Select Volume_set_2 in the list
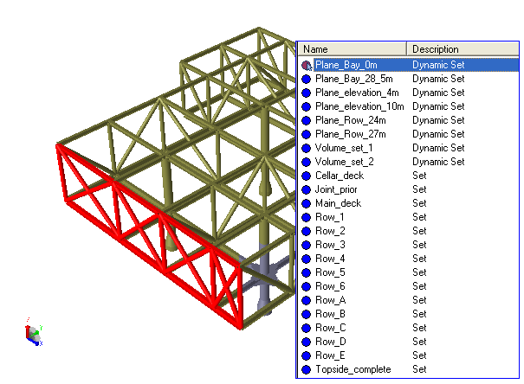 coord(342,162)
